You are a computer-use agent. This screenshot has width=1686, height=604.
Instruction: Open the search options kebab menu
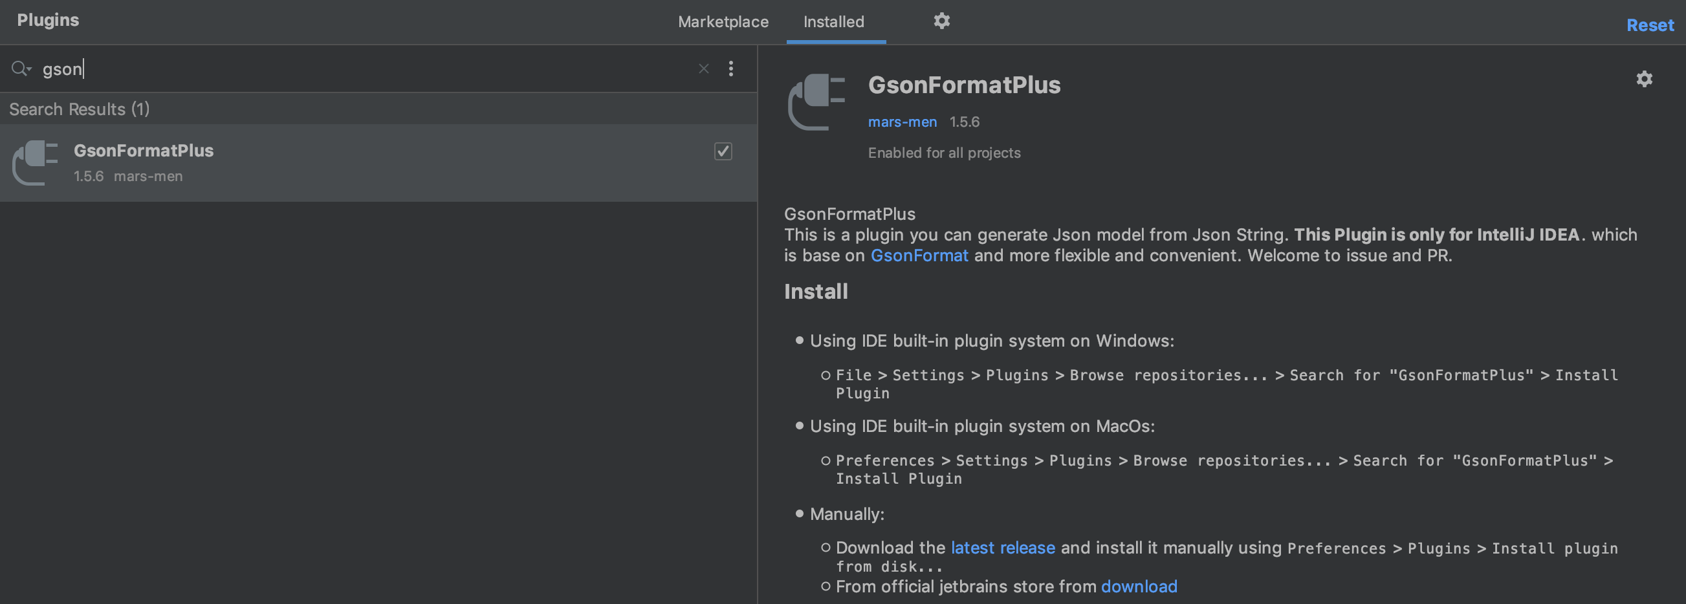(x=731, y=69)
